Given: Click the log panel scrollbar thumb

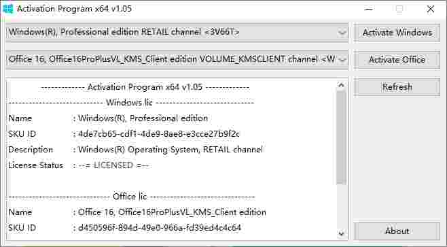Looking at the screenshot, I should 341,137.
